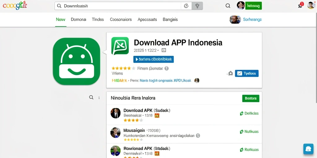Click 'Ninoulsia Rera Inalora' heading

[x=133, y=98]
